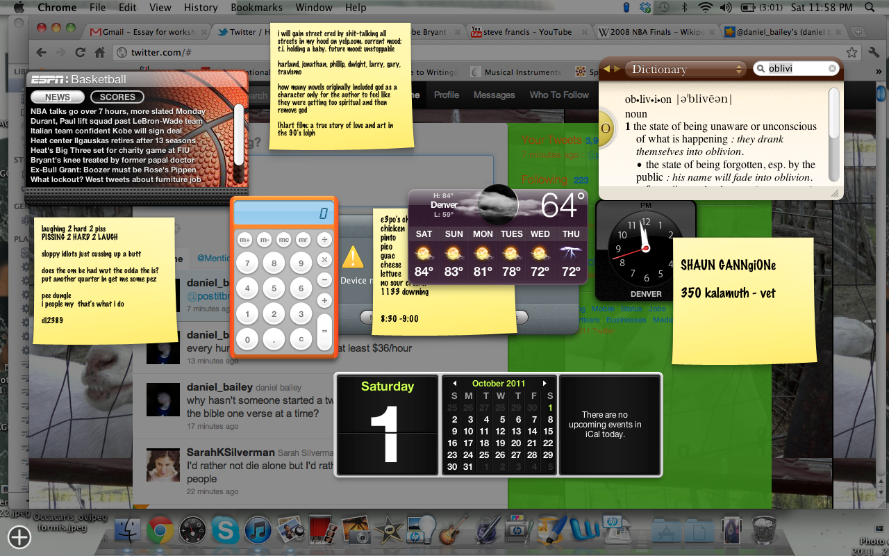The height and width of the screenshot is (556, 889).
Task: Open Skype from the Dock
Action: pyautogui.click(x=225, y=531)
